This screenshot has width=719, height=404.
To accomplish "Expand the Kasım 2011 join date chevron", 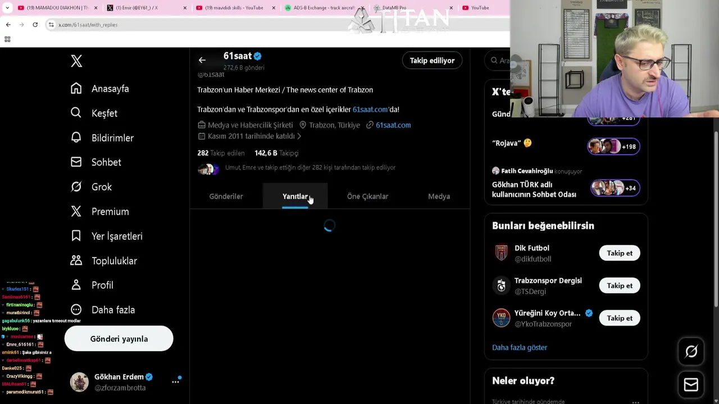I will tap(299, 136).
